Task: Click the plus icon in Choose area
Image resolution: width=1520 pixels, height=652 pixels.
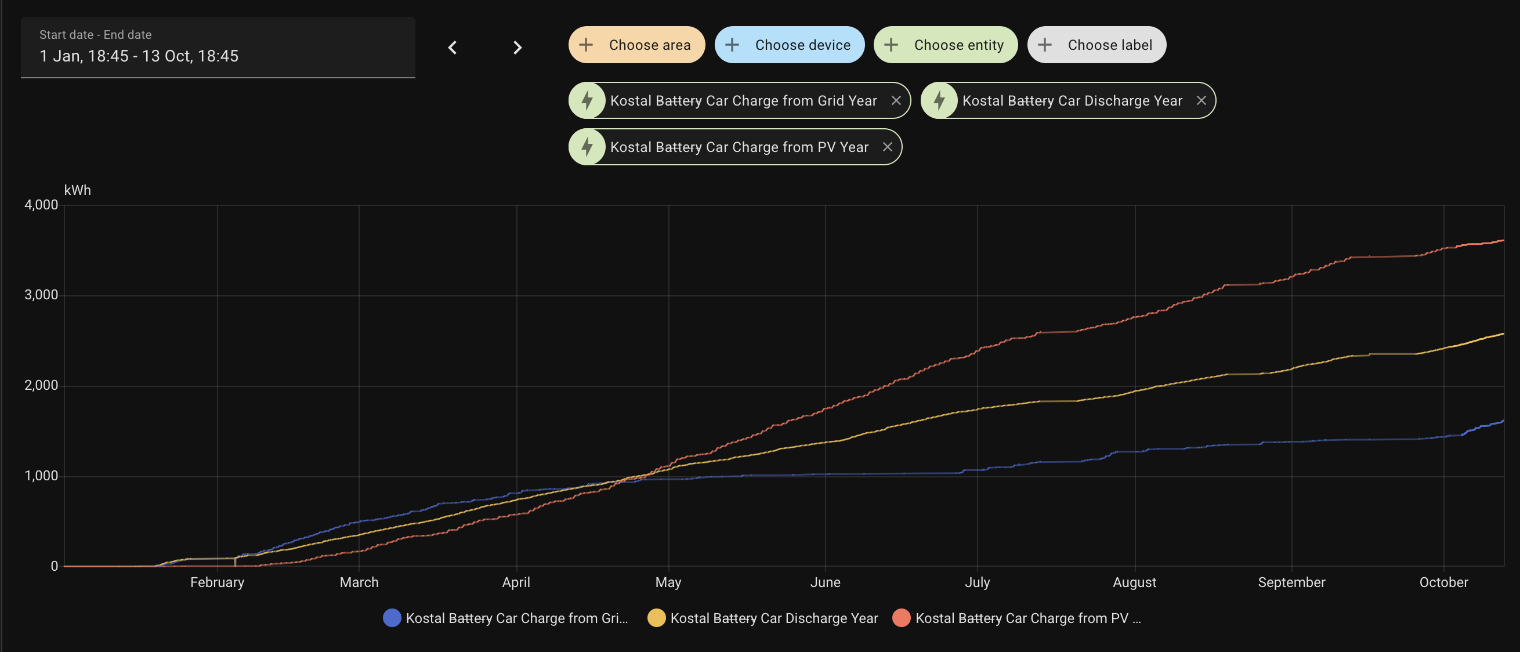Action: tap(586, 45)
